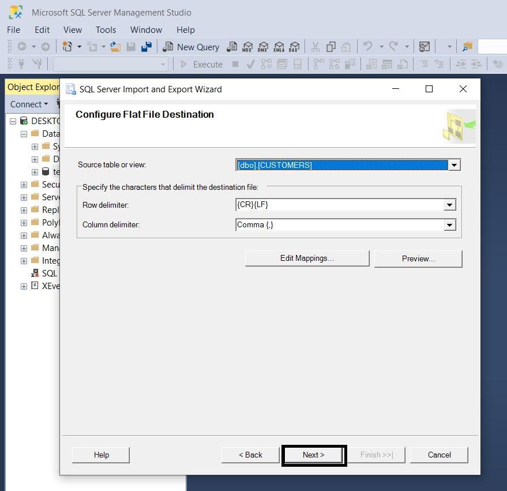The height and width of the screenshot is (491, 507).
Task: Click the Cancel Executing Query stop icon
Action: pos(235,64)
